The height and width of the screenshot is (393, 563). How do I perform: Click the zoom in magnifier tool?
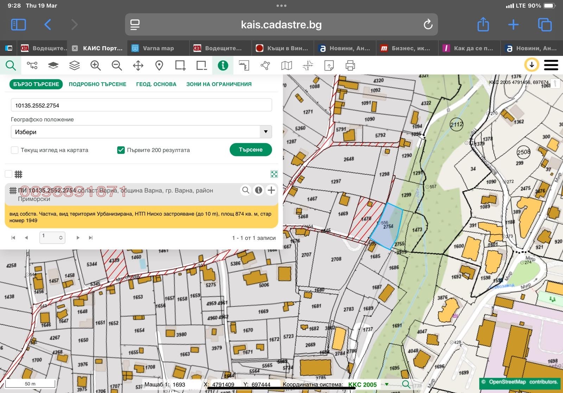95,65
